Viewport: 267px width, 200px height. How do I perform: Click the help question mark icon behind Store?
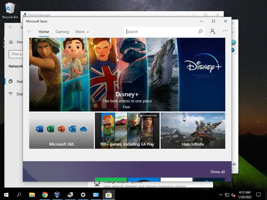coord(233,50)
